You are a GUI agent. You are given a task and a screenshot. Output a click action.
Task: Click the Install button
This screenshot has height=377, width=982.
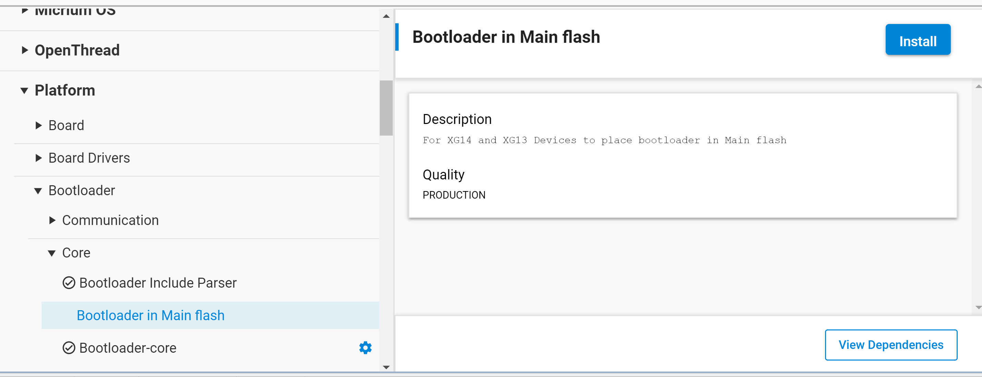pos(917,40)
